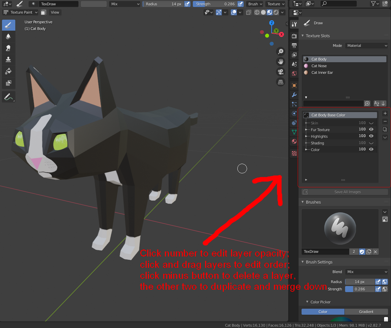Expand the Fur Texture layer
Viewport: 391px width, 328px height.
306,130
